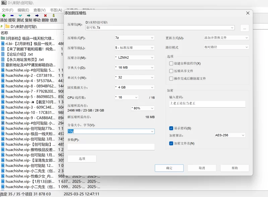Enable the create self-extracting archive (创建自释放程序) checkbox
Image resolution: width=268 pixels, height=197 pixels.
point(171,63)
